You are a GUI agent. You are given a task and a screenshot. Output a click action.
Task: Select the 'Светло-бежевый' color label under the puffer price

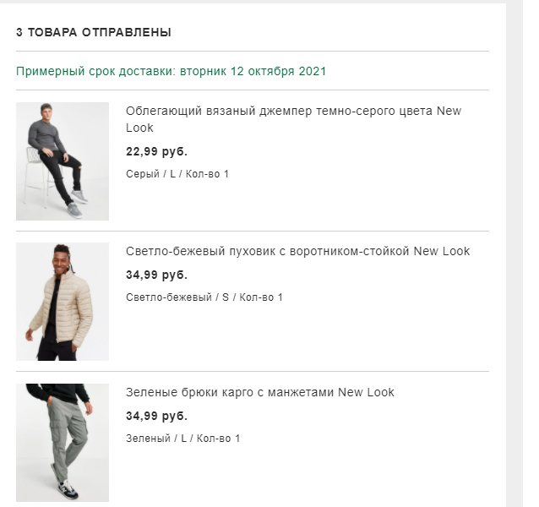tap(169, 297)
